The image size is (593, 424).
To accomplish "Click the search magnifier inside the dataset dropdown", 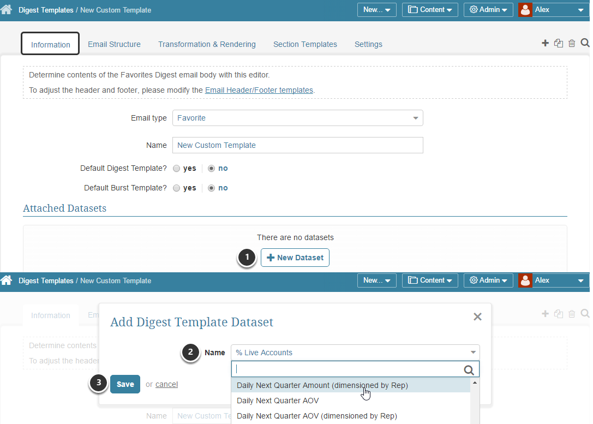I will coord(469,369).
